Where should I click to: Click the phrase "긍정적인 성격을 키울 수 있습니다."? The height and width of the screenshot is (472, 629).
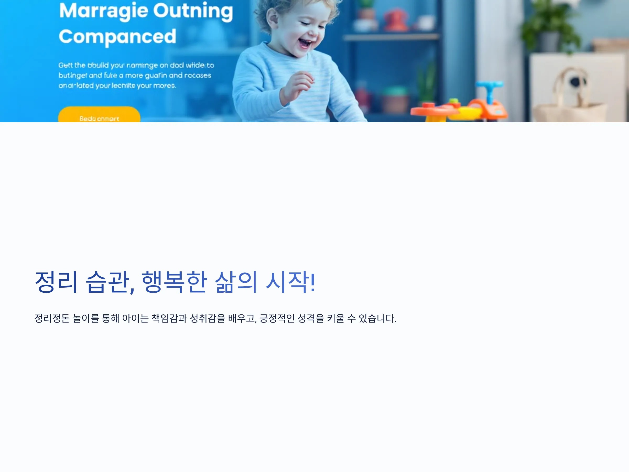click(328, 318)
